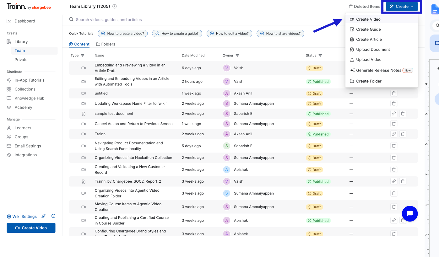Open 'Organizing Videos into Agentic Video Creation Folder'
Screen dimensions: 439x257
pos(127,193)
